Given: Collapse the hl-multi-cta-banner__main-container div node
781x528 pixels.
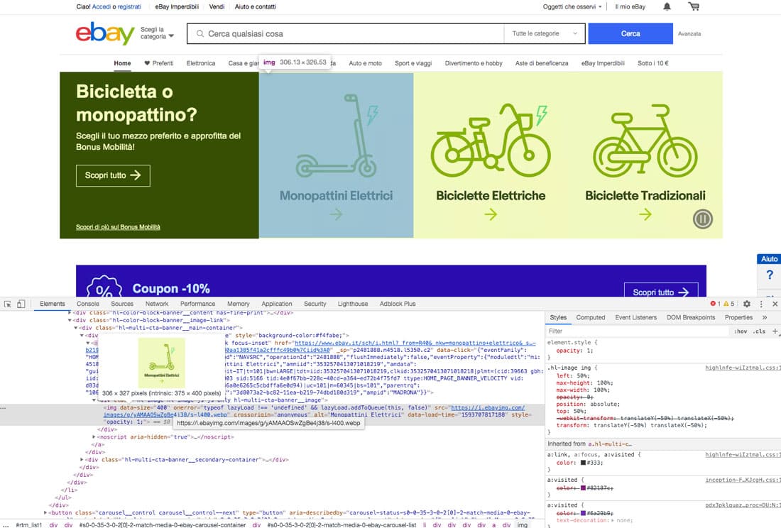Looking at the screenshot, I should 76,328.
